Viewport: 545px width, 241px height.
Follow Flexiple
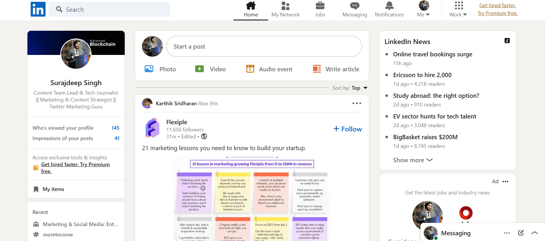click(348, 129)
